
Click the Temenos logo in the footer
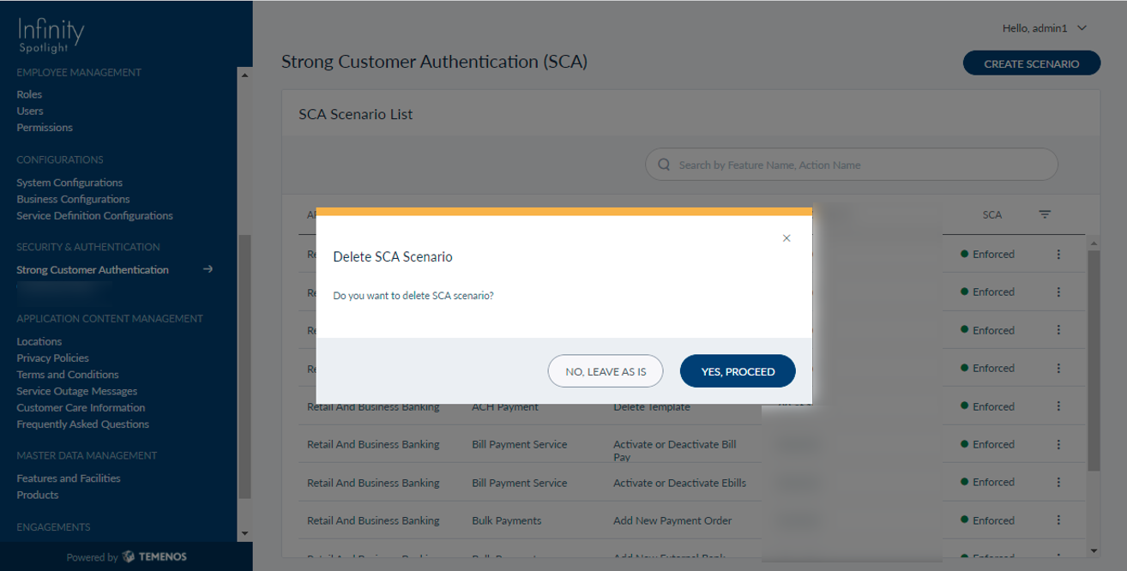(x=130, y=556)
